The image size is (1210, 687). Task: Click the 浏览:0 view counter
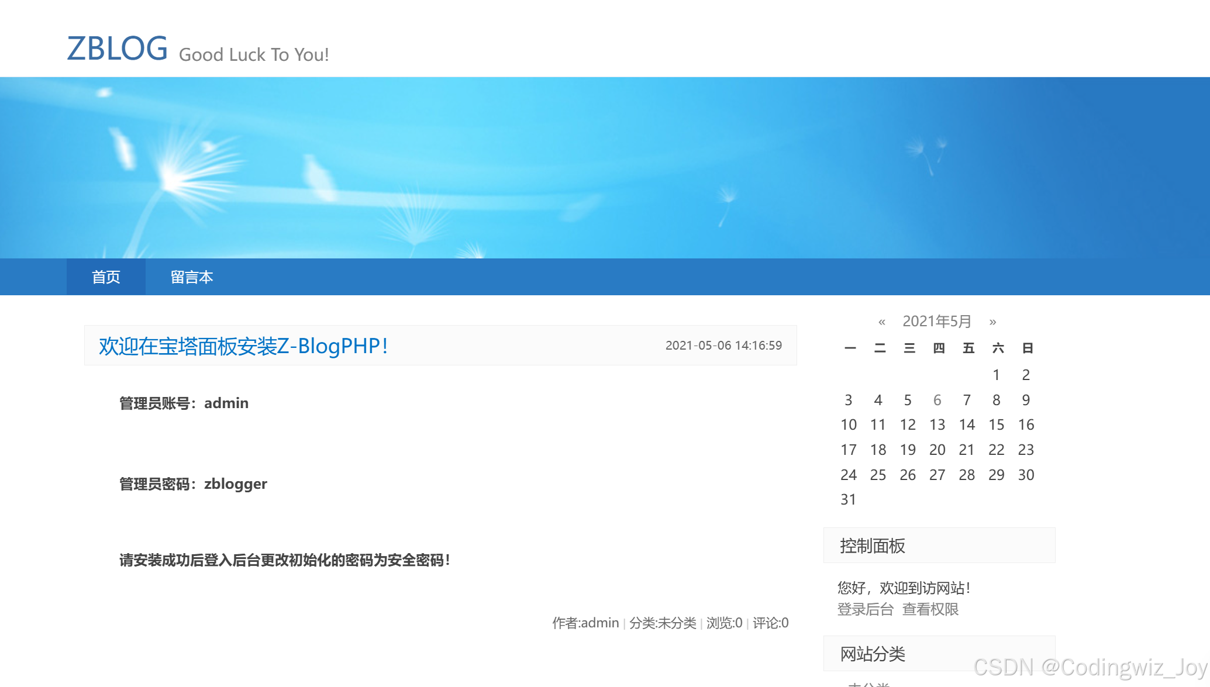click(x=723, y=623)
